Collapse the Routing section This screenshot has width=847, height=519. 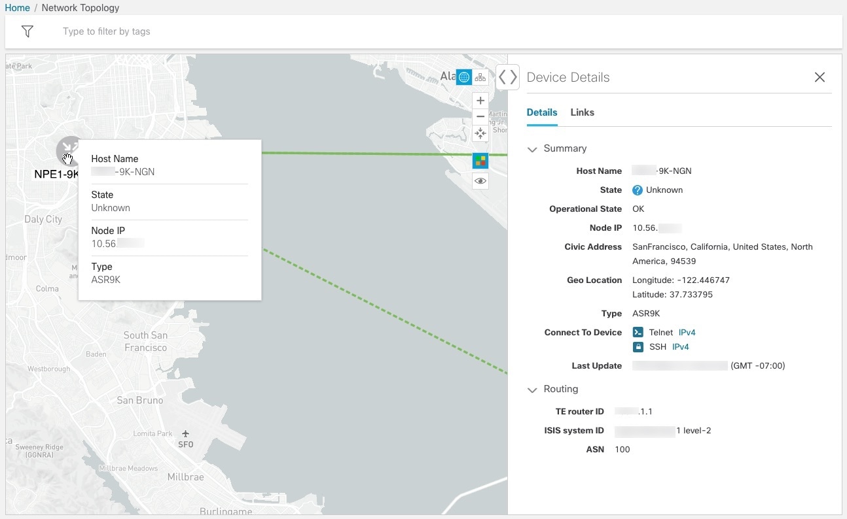(532, 390)
